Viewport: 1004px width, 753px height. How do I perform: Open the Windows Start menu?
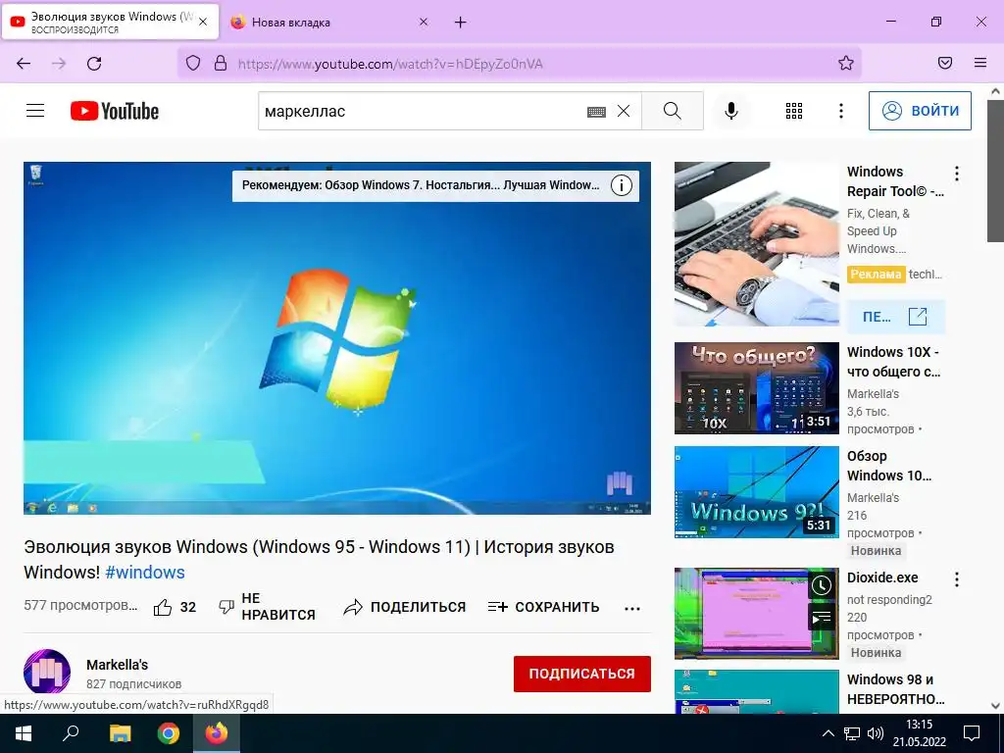24,733
